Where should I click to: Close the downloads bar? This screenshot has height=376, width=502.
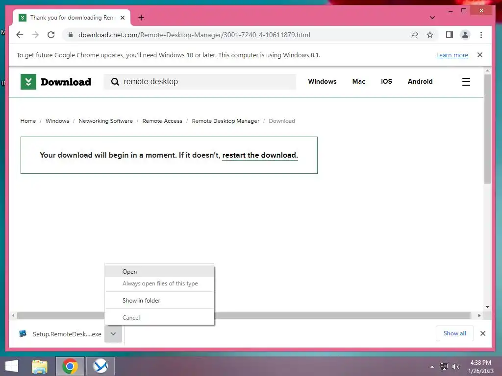[x=483, y=333]
